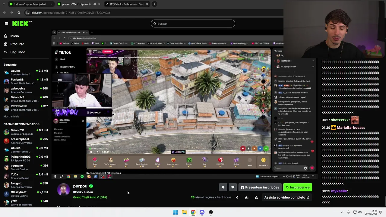Click the mykaelle username in chat
The image size is (386, 217).
point(339,191)
